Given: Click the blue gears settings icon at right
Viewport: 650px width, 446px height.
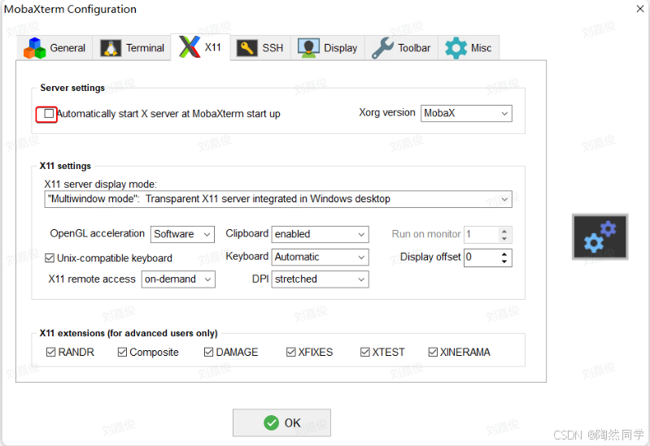Looking at the screenshot, I should [x=600, y=237].
